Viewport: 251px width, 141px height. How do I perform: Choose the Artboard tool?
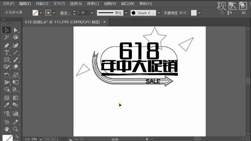(x=7, y=122)
